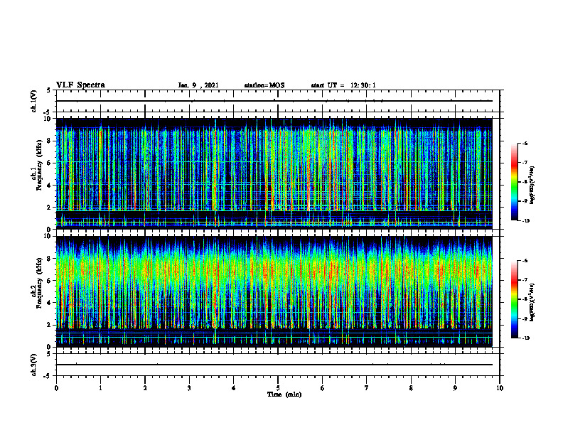Click the log(PSD) label beside ch.2 colorbar

pos(532,302)
